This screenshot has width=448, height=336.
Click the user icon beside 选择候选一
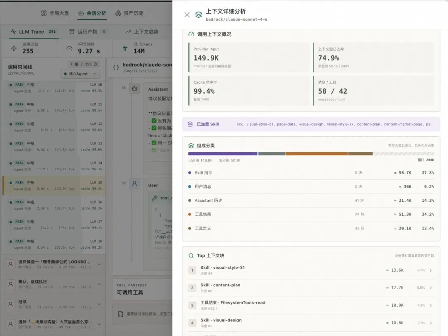point(10,264)
